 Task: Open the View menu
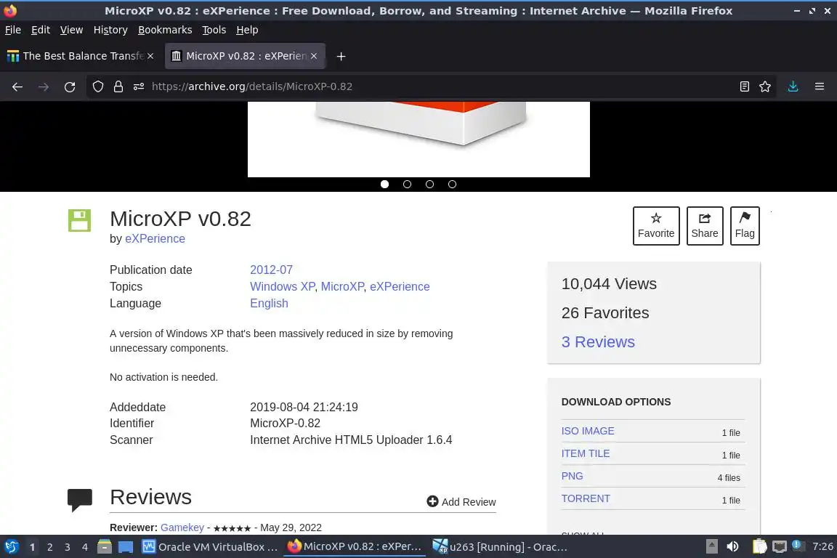[x=71, y=30]
